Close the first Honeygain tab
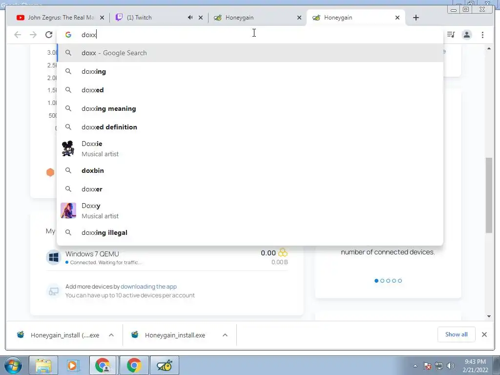The image size is (500, 375). (x=299, y=18)
